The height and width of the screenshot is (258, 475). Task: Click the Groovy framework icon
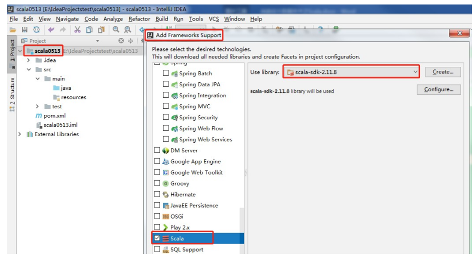[165, 184]
